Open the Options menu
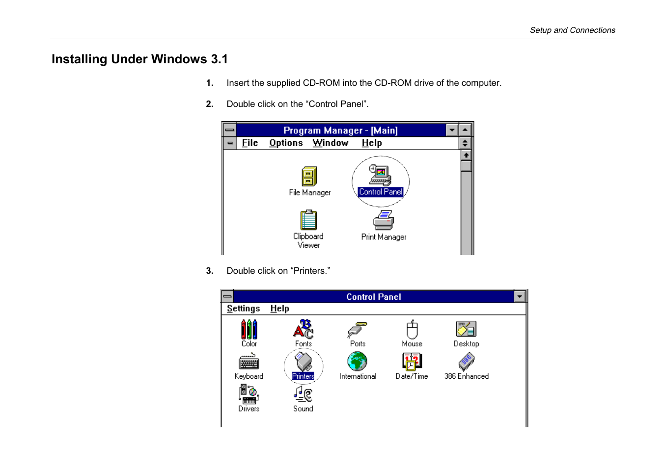Viewport: 662px width, 468px height. coord(286,143)
